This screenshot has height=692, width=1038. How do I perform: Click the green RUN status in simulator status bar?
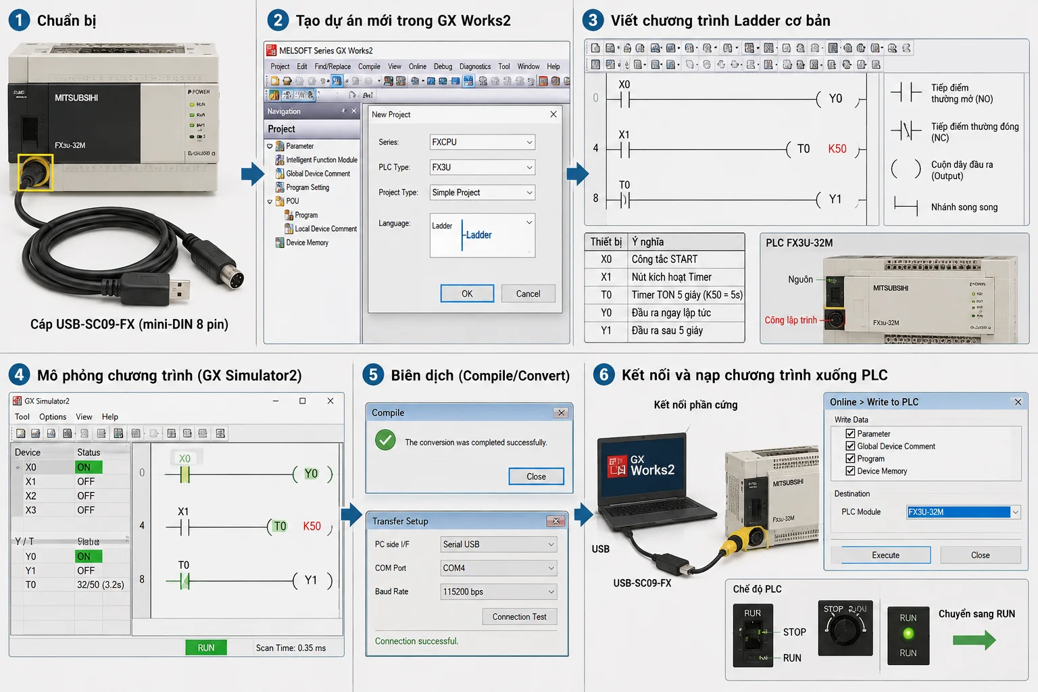[x=206, y=647]
